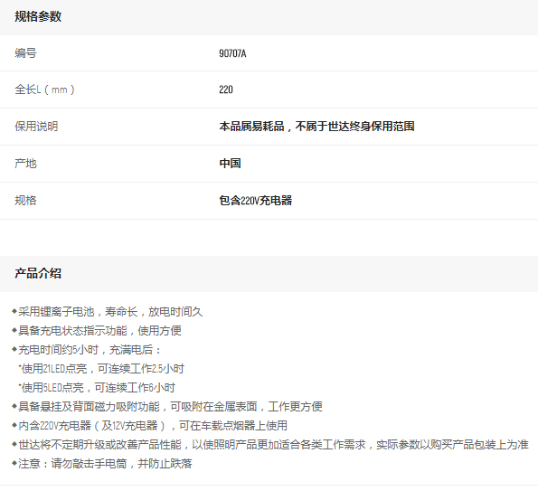Click the 充电状态指示功能 line
The width and height of the screenshot is (538, 491).
tap(97, 331)
